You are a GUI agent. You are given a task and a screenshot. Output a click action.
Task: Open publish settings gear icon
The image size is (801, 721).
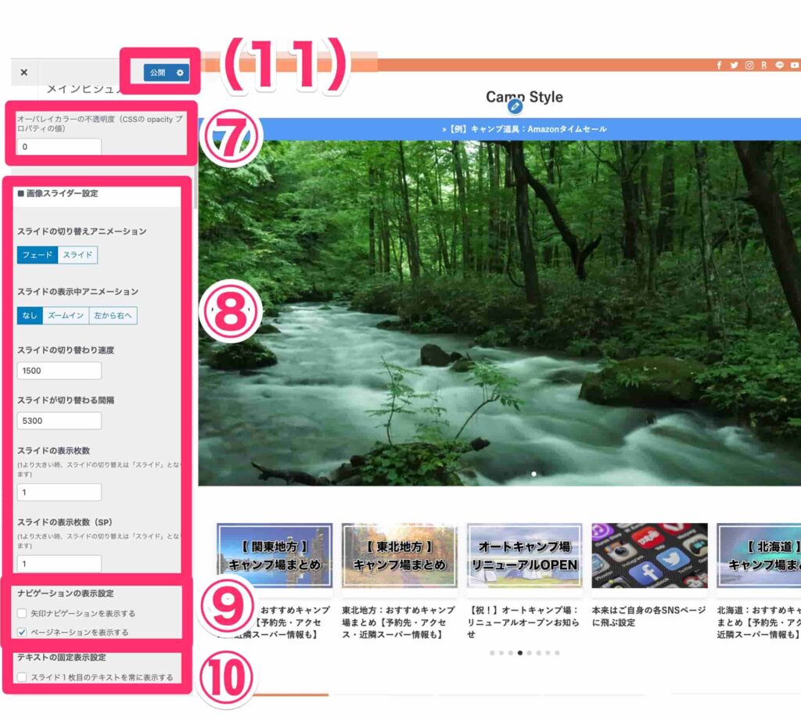pos(180,73)
